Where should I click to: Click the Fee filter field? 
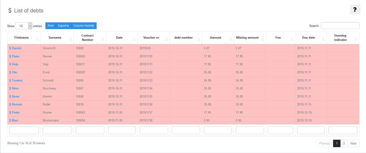pos(280,130)
